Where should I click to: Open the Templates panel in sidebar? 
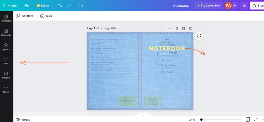6,18
